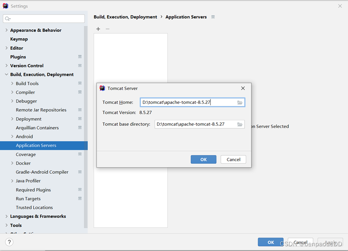Click project-level marker icon beside Gradle-Android Compiler
The image size is (348, 251).
point(80,172)
